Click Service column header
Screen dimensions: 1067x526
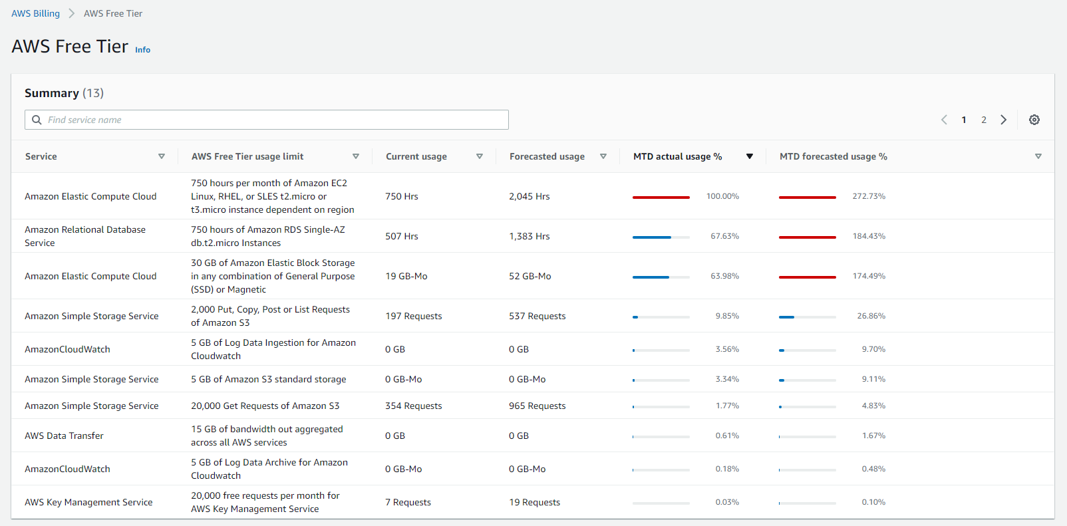point(41,156)
